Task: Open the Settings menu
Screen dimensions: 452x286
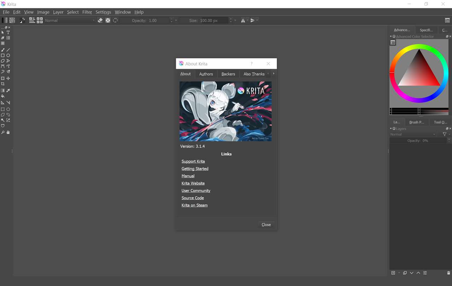Action: pos(103,12)
